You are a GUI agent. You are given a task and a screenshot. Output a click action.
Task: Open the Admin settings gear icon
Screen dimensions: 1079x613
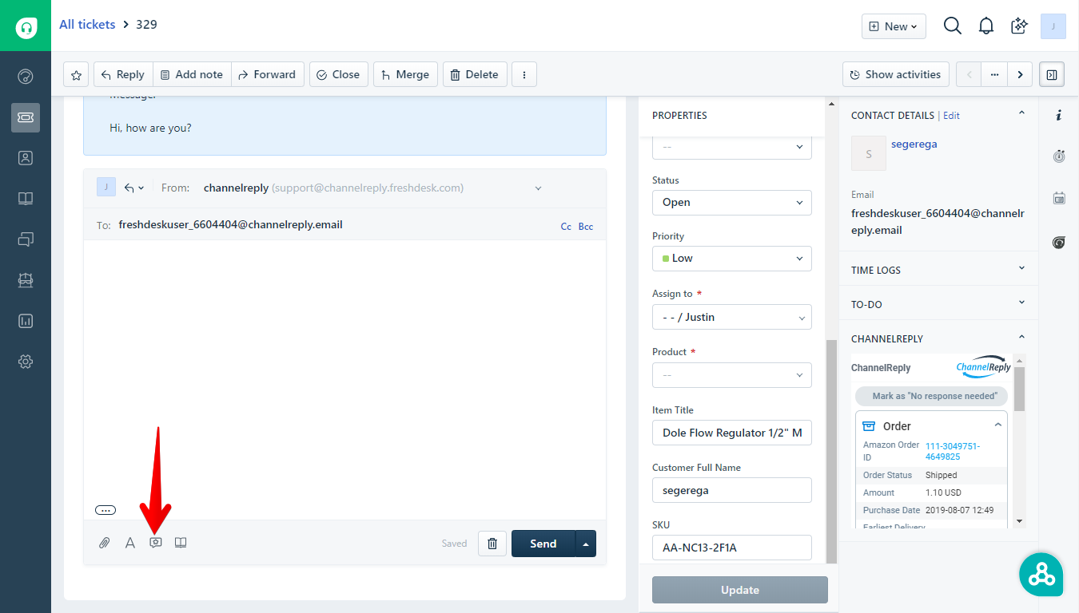tap(26, 362)
